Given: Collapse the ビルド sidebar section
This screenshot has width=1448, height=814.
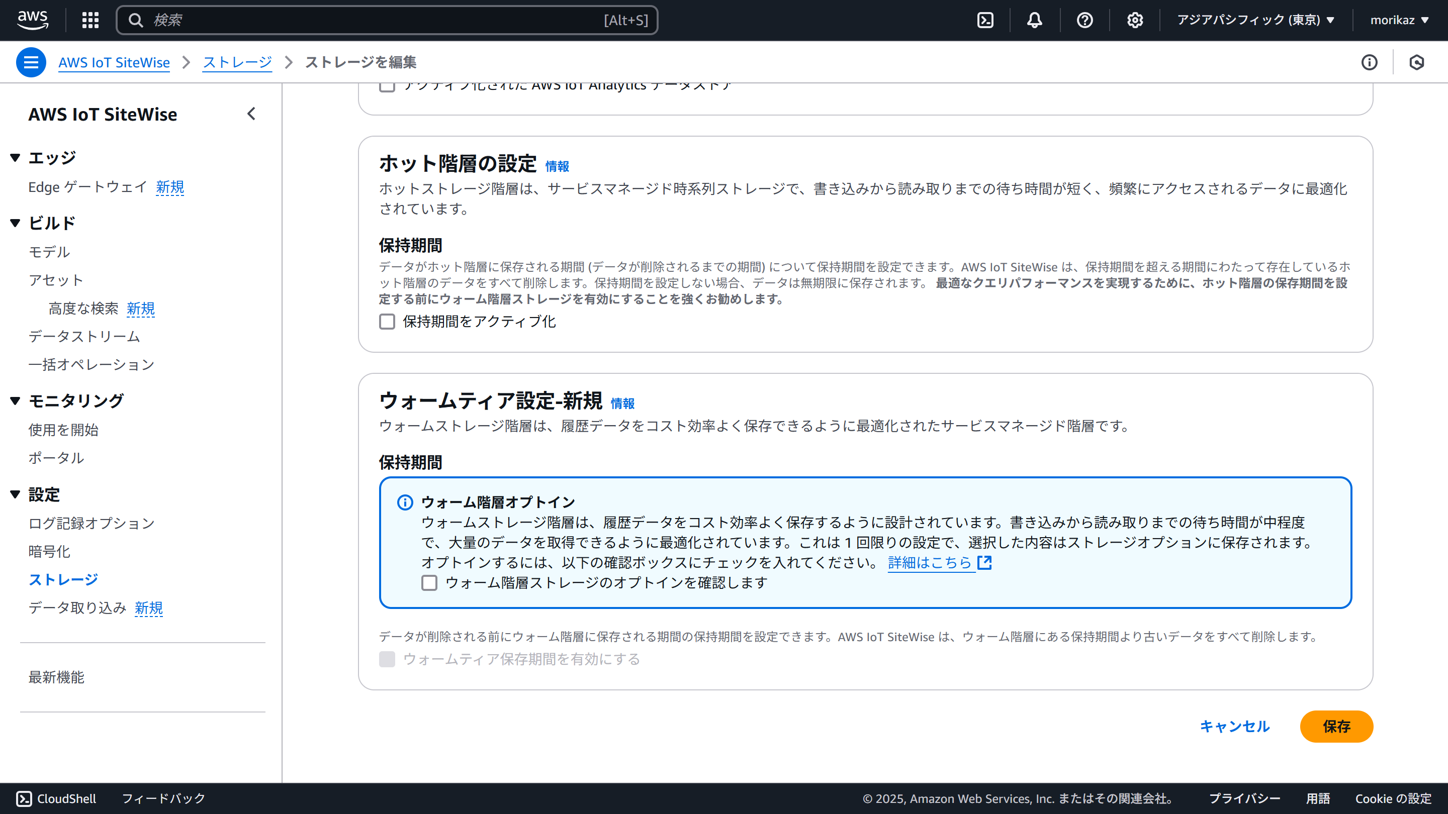Looking at the screenshot, I should (16, 223).
